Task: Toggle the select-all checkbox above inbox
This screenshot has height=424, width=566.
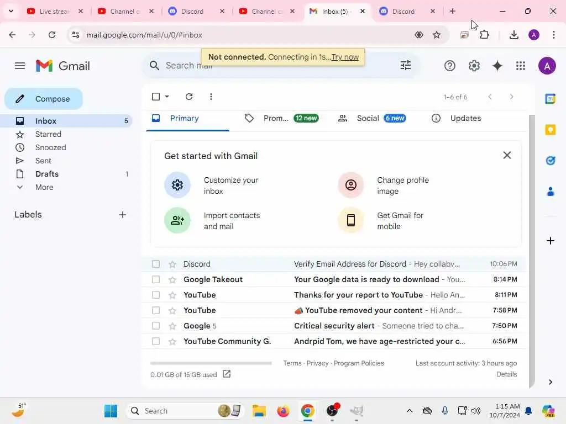Action: click(x=156, y=96)
